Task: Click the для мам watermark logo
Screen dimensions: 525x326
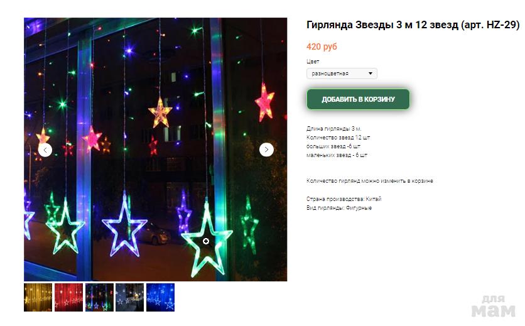Action: click(x=493, y=307)
